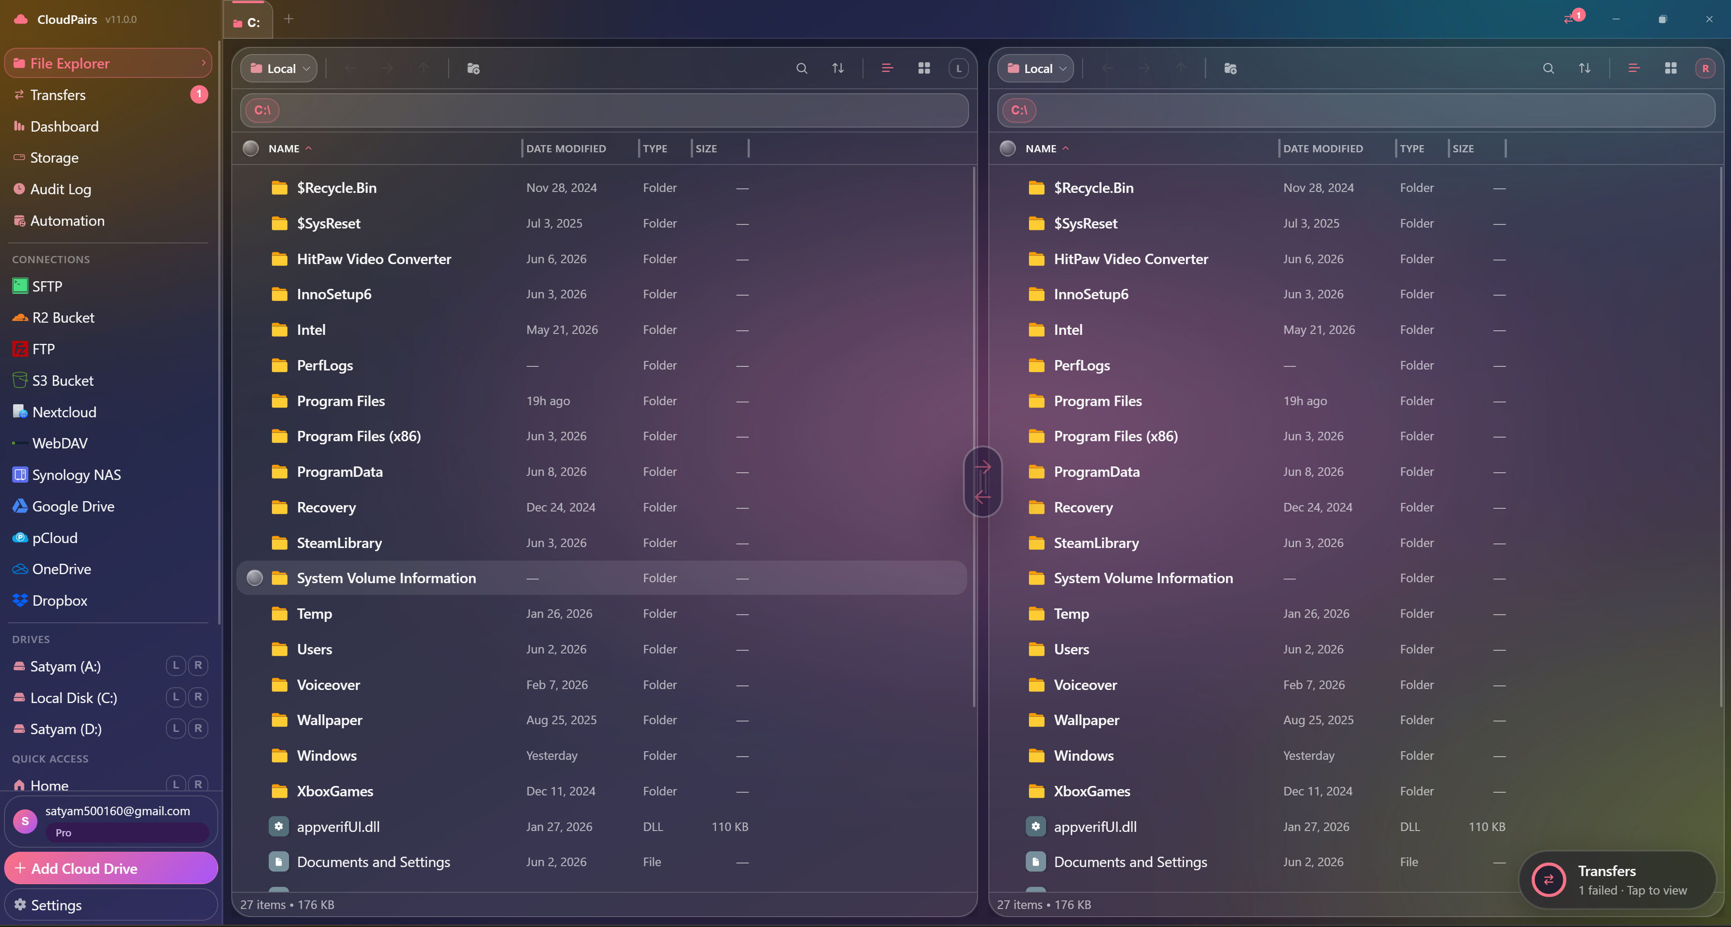The height and width of the screenshot is (927, 1731).
Task: Open search in the right pane
Action: coord(1548,68)
